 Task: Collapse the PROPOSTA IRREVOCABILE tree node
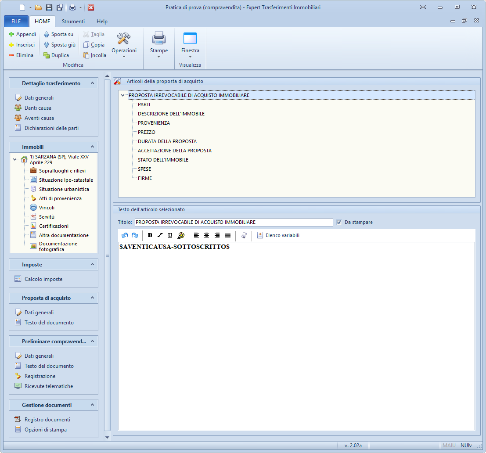coord(123,95)
